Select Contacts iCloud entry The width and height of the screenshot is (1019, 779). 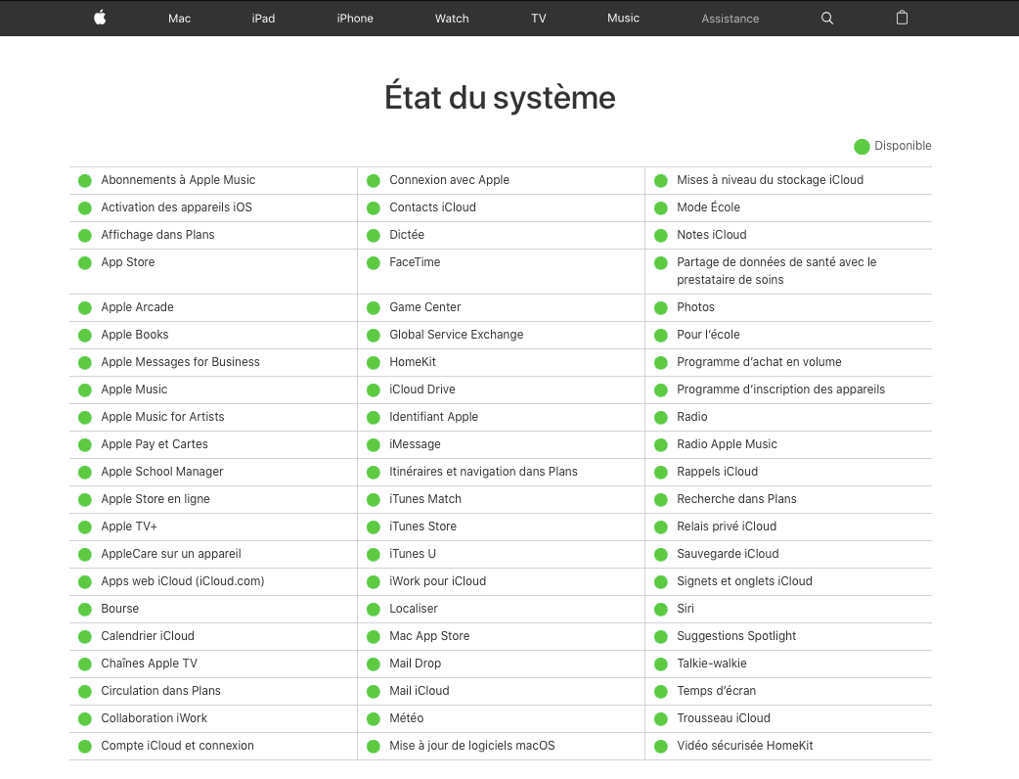tap(432, 207)
